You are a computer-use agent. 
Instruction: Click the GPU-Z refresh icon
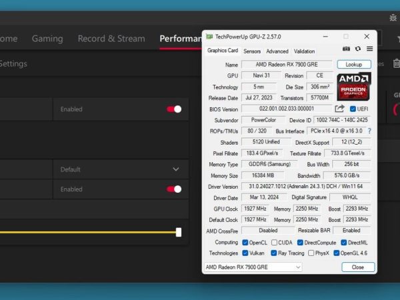[x=358, y=49]
